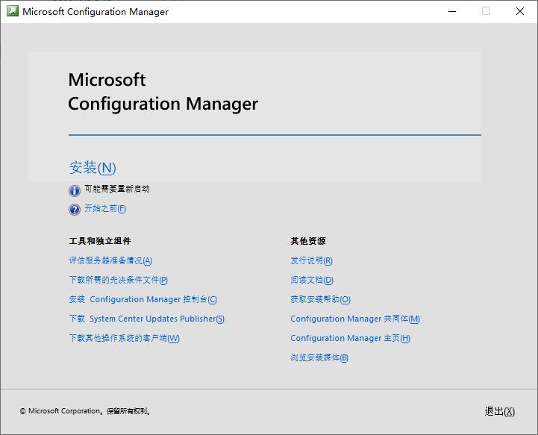538x435 pixels.
Task: Click the Configuration Manager title bar icon
Action: coord(13,11)
